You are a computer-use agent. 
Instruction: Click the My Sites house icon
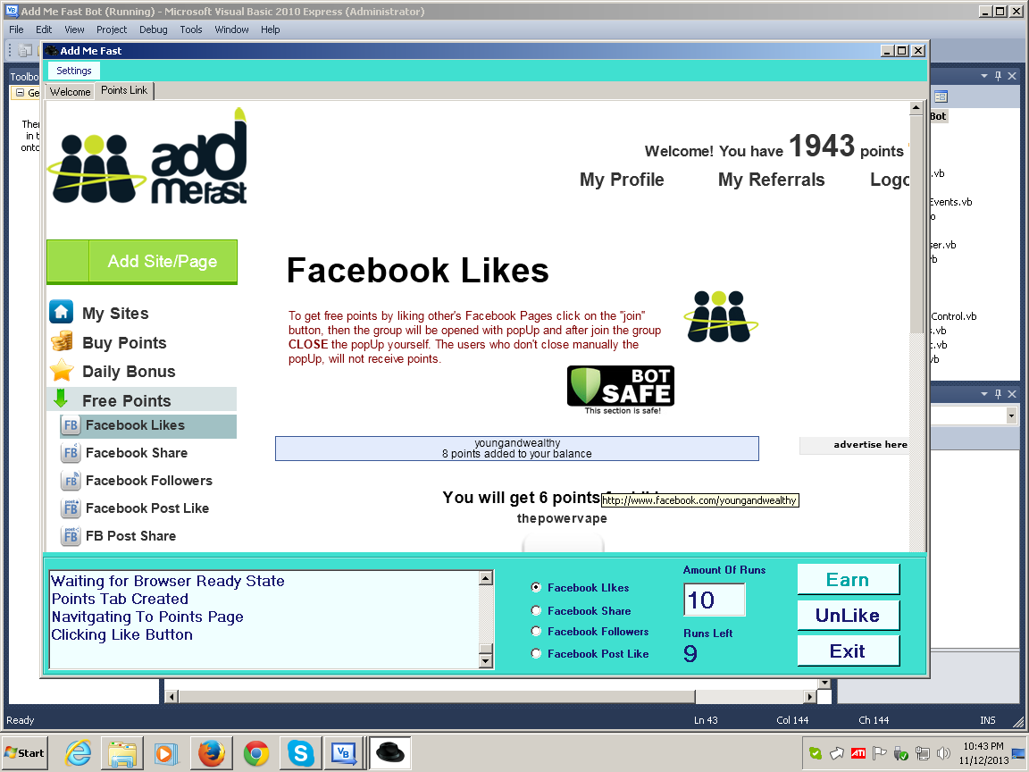click(62, 313)
